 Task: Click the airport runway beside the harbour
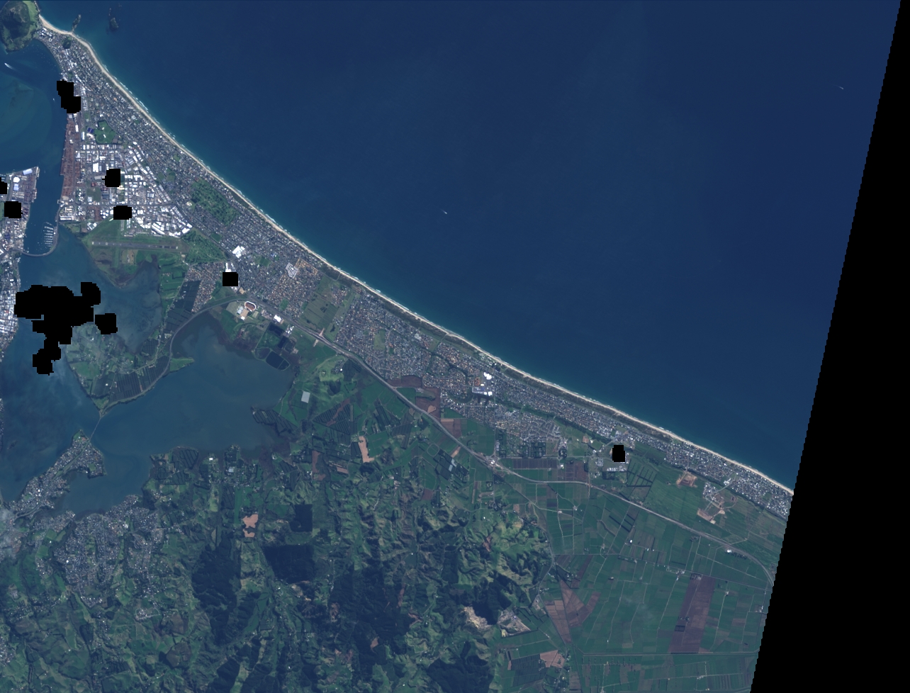click(x=135, y=243)
